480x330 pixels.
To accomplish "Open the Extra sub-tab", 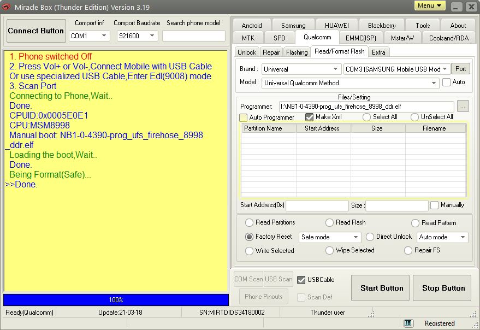I will coord(378,52).
